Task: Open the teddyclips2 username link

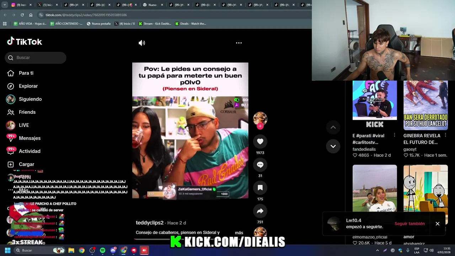Action: [x=150, y=223]
